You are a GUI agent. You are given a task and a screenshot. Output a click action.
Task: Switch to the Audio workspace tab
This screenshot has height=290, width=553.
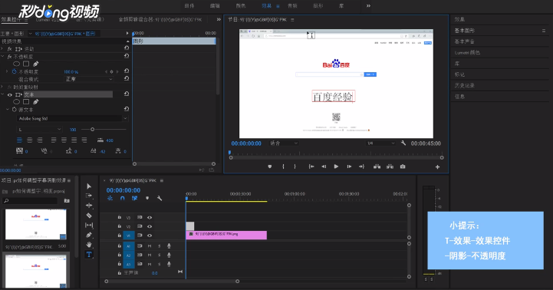(292, 5)
